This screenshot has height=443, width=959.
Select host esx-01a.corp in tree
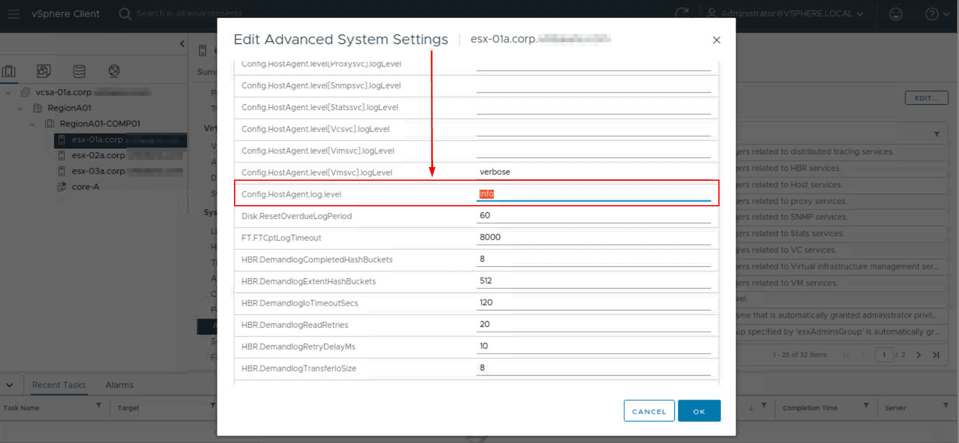pyautogui.click(x=120, y=140)
